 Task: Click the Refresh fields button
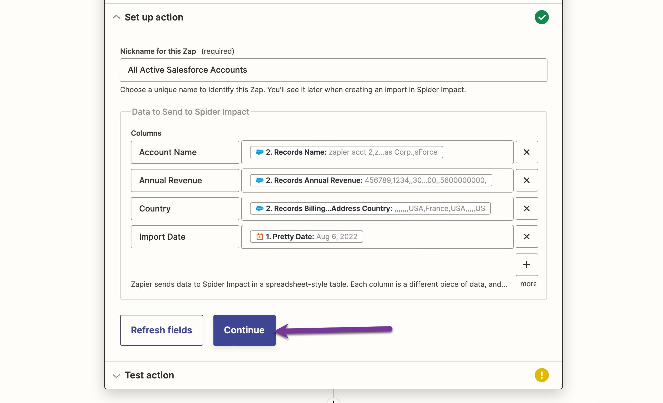[161, 330]
